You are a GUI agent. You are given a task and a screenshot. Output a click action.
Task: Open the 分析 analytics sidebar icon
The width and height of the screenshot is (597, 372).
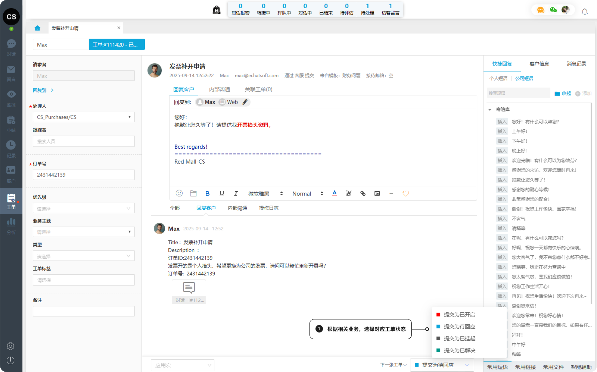coord(11,226)
